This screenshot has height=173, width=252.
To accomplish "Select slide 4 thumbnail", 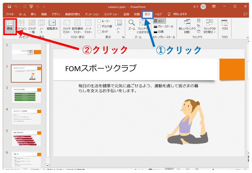I will tap(26, 116).
